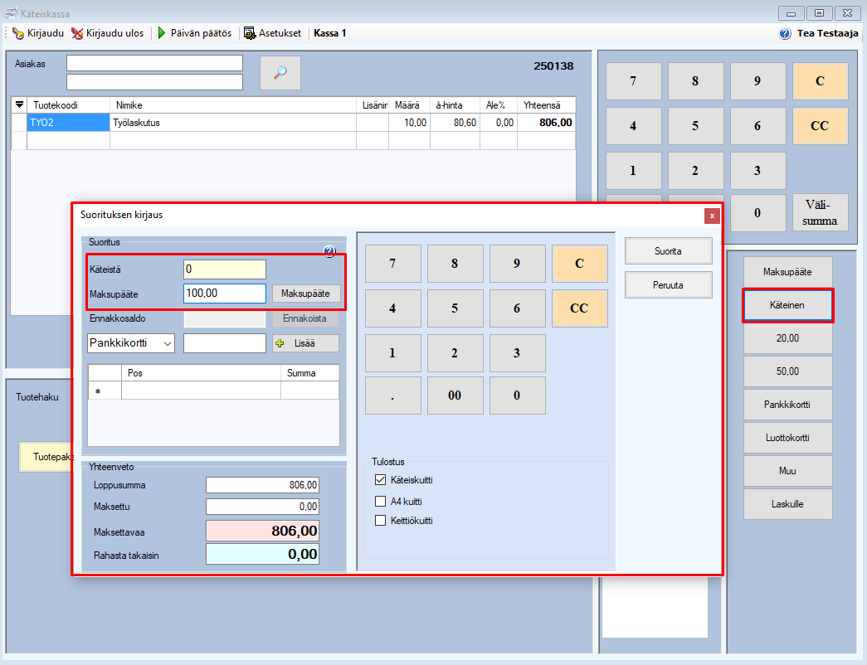This screenshot has width=867, height=665.
Task: Click Kirjaudu login toolbar icon
Action: coord(18,33)
